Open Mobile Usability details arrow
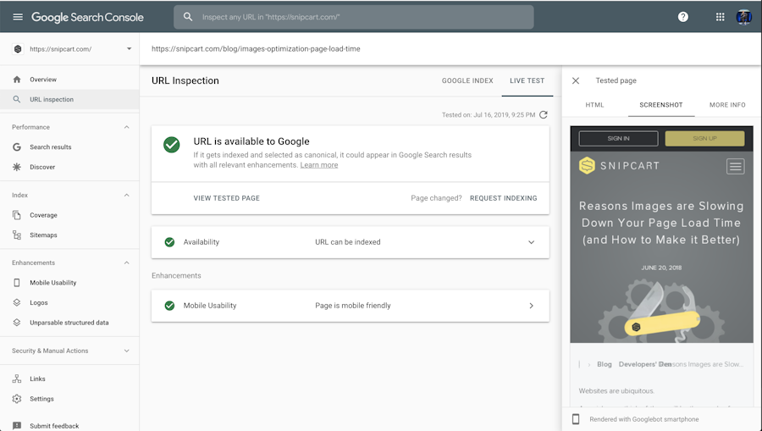The width and height of the screenshot is (762, 431). (531, 306)
